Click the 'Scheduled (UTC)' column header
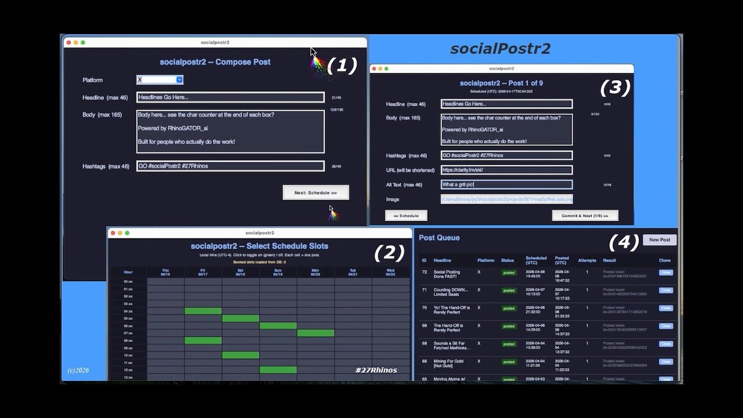This screenshot has width=743, height=418. coord(536,260)
